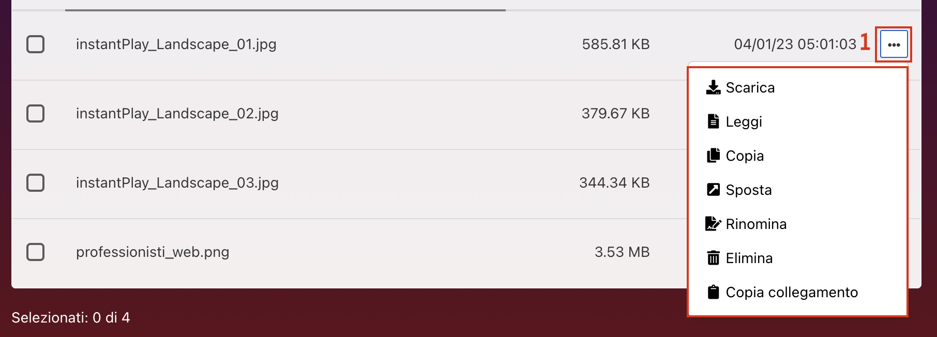Click the Sposta menu entry label
The height and width of the screenshot is (337, 937).
[x=749, y=190]
